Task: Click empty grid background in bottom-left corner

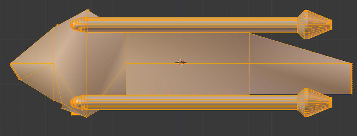Action: [x=18, y=124]
